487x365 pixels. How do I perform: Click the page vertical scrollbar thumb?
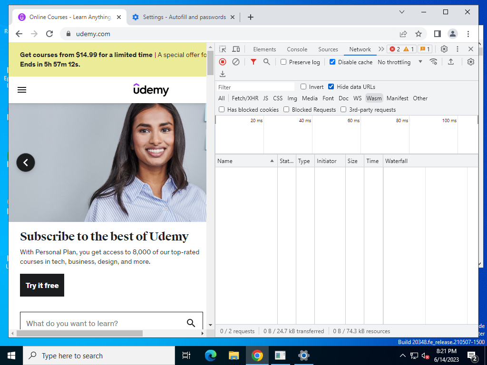[210, 63]
